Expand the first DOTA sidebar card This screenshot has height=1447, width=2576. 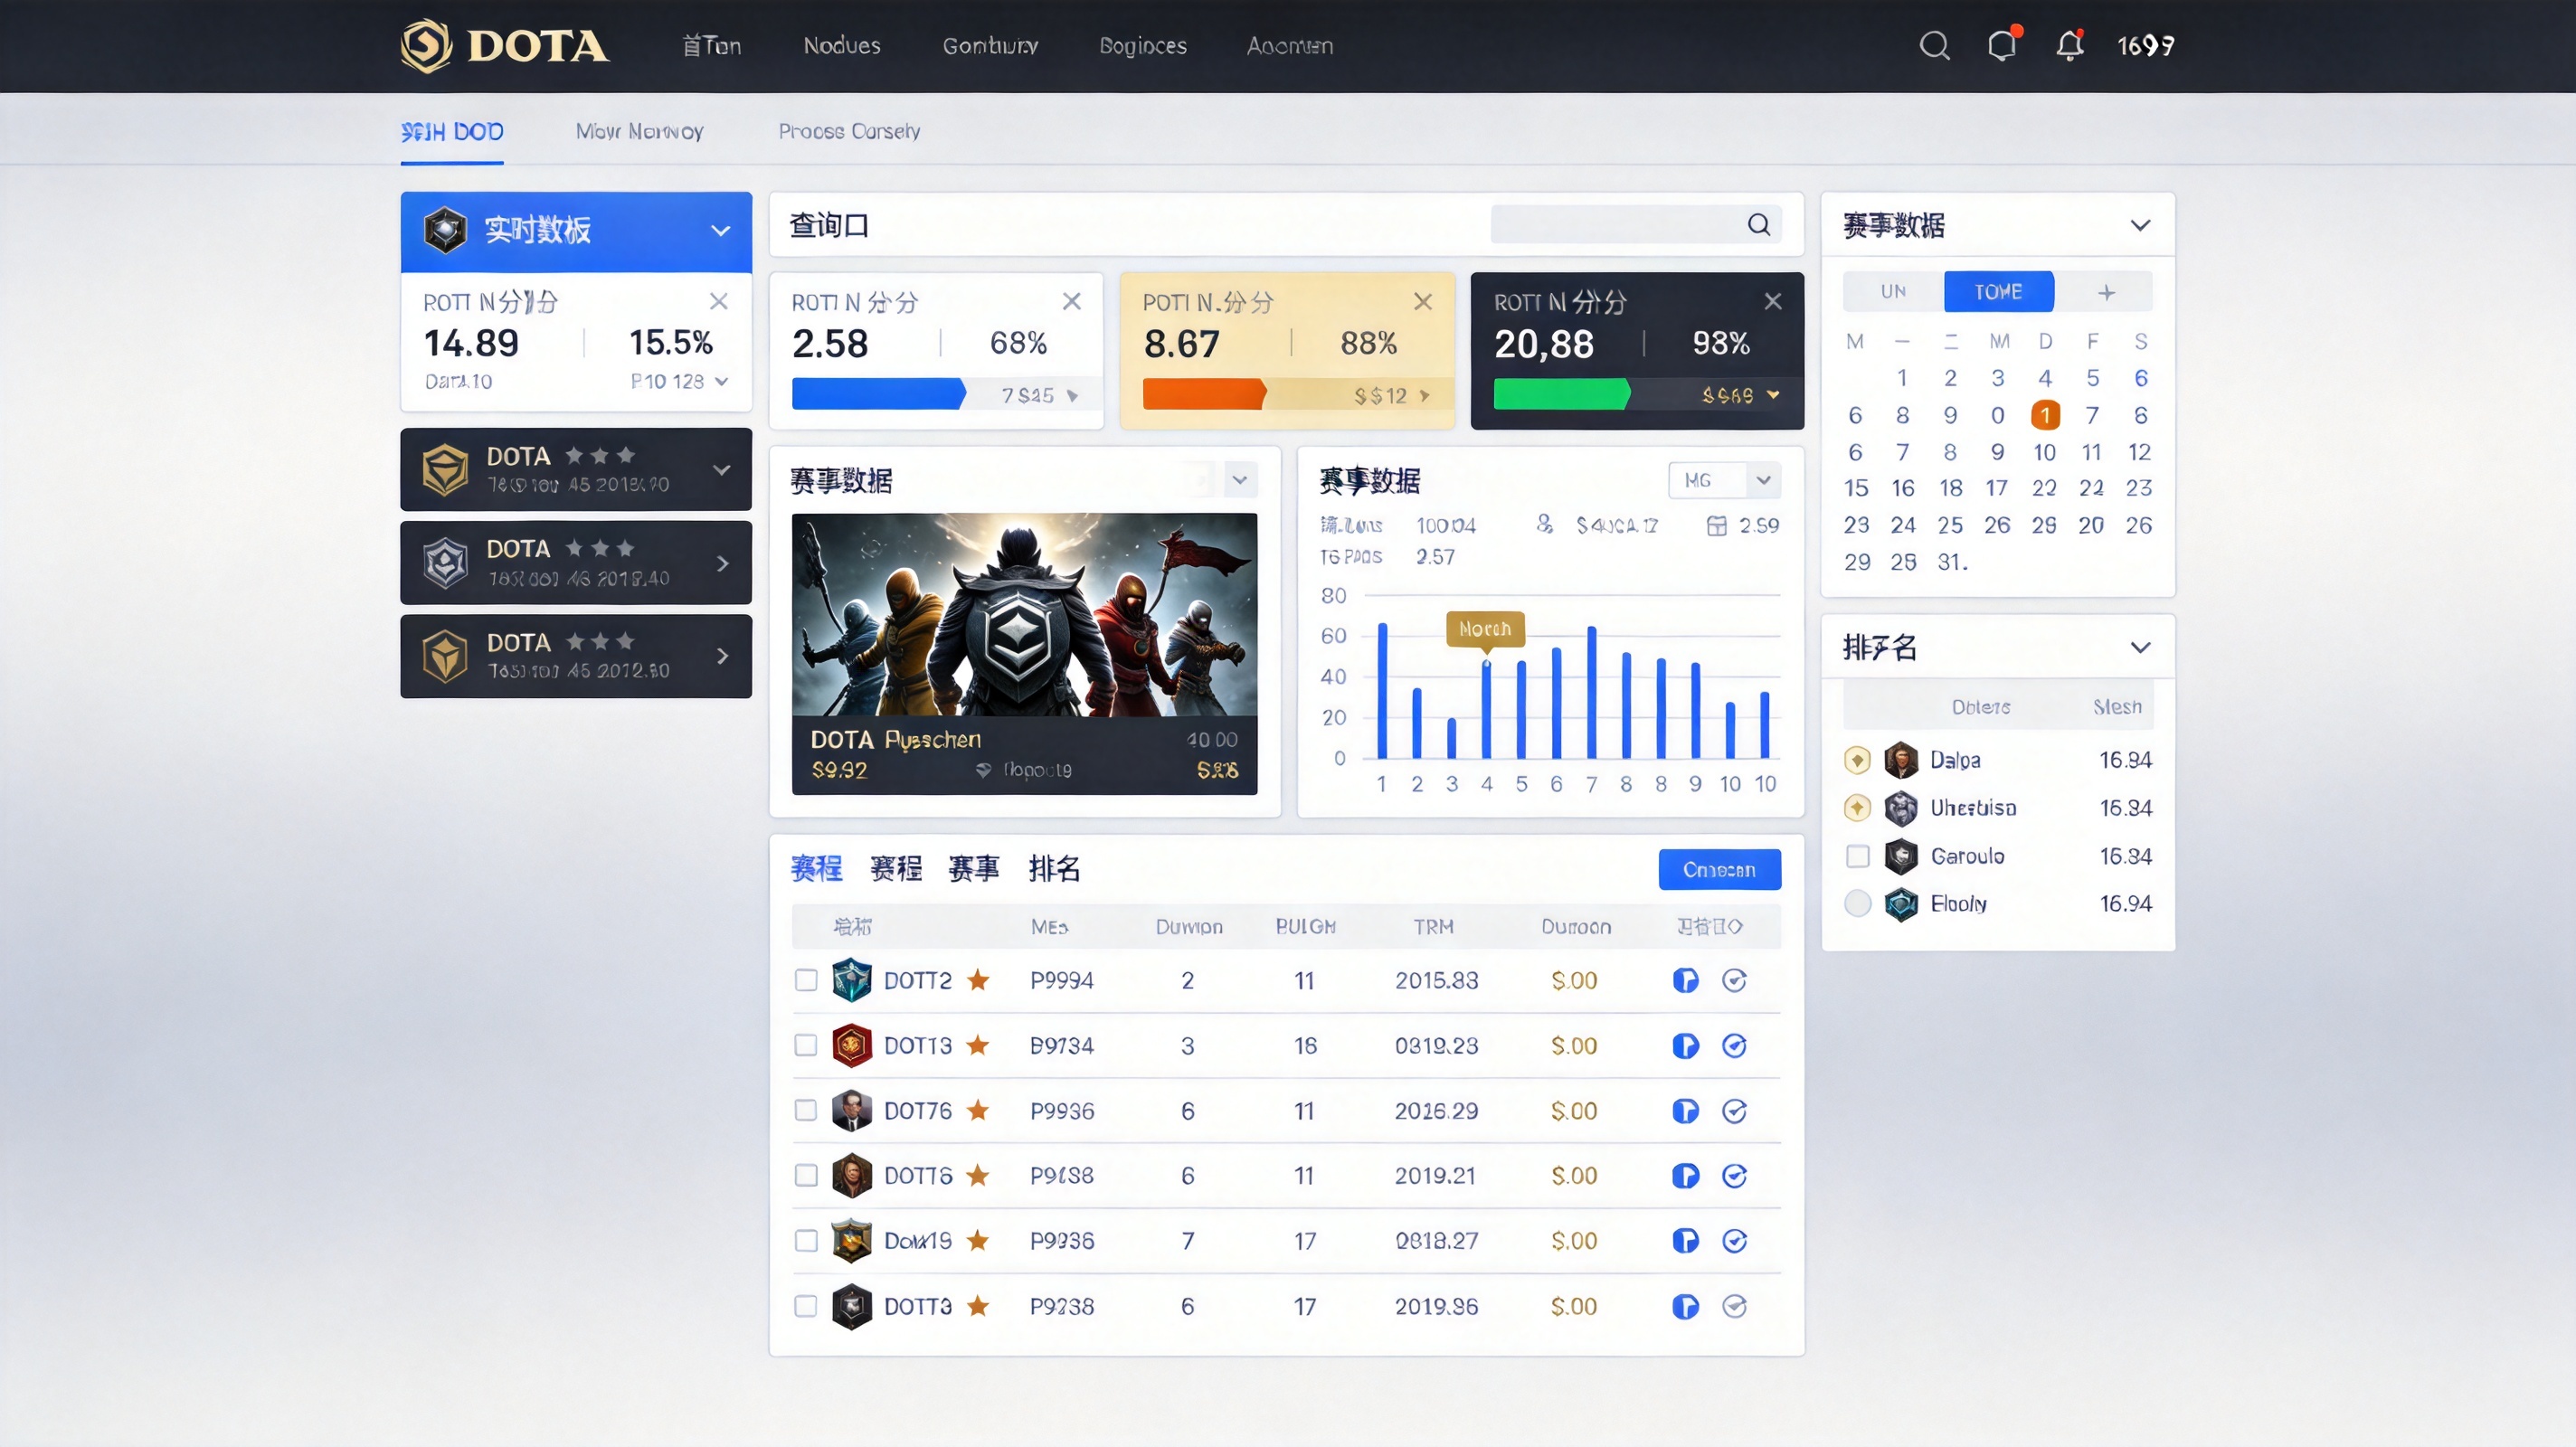pyautogui.click(x=721, y=469)
